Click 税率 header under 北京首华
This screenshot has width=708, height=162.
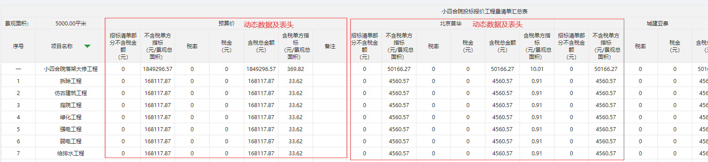click(433, 46)
